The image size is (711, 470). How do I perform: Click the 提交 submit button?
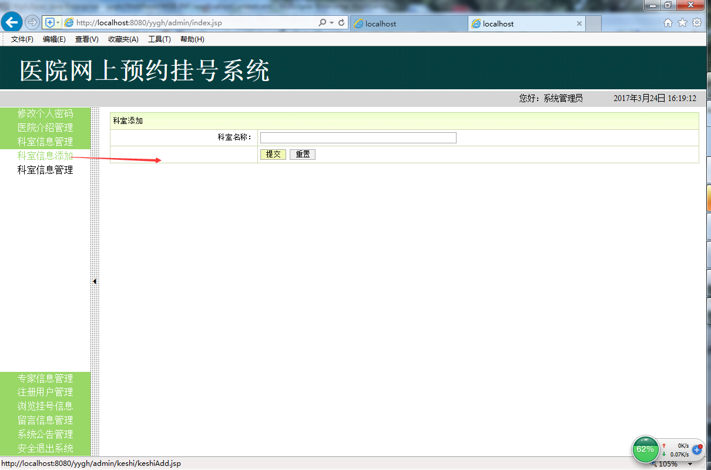tap(273, 155)
